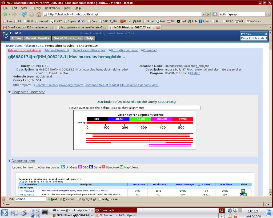Expand the Download options
Screen dimensions: 273x218
click(149, 50)
